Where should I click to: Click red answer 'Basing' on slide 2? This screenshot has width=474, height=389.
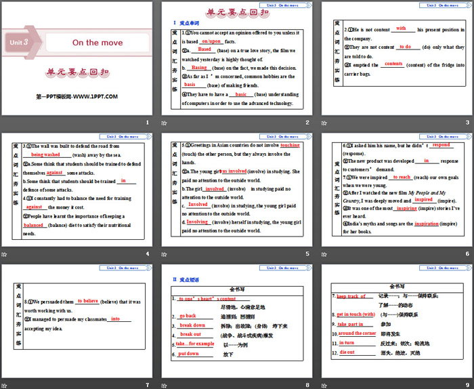click(x=199, y=68)
